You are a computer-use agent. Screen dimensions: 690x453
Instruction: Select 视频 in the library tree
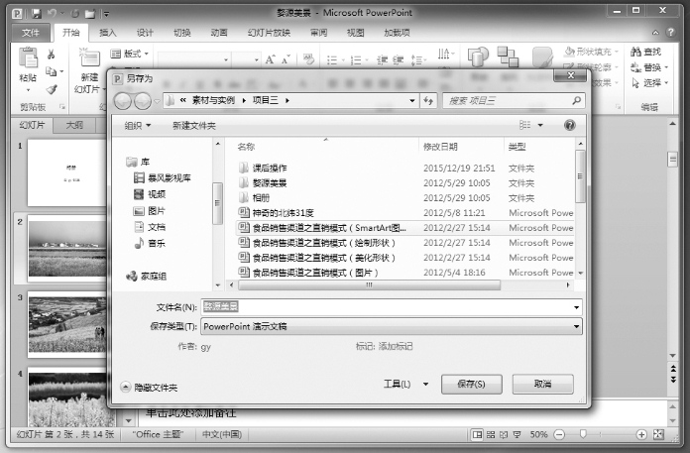pyautogui.click(x=150, y=194)
